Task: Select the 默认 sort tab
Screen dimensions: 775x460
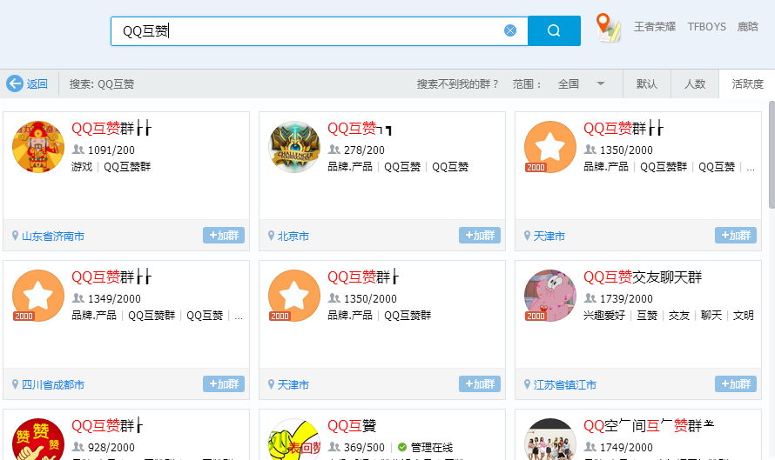Action: pos(647,84)
